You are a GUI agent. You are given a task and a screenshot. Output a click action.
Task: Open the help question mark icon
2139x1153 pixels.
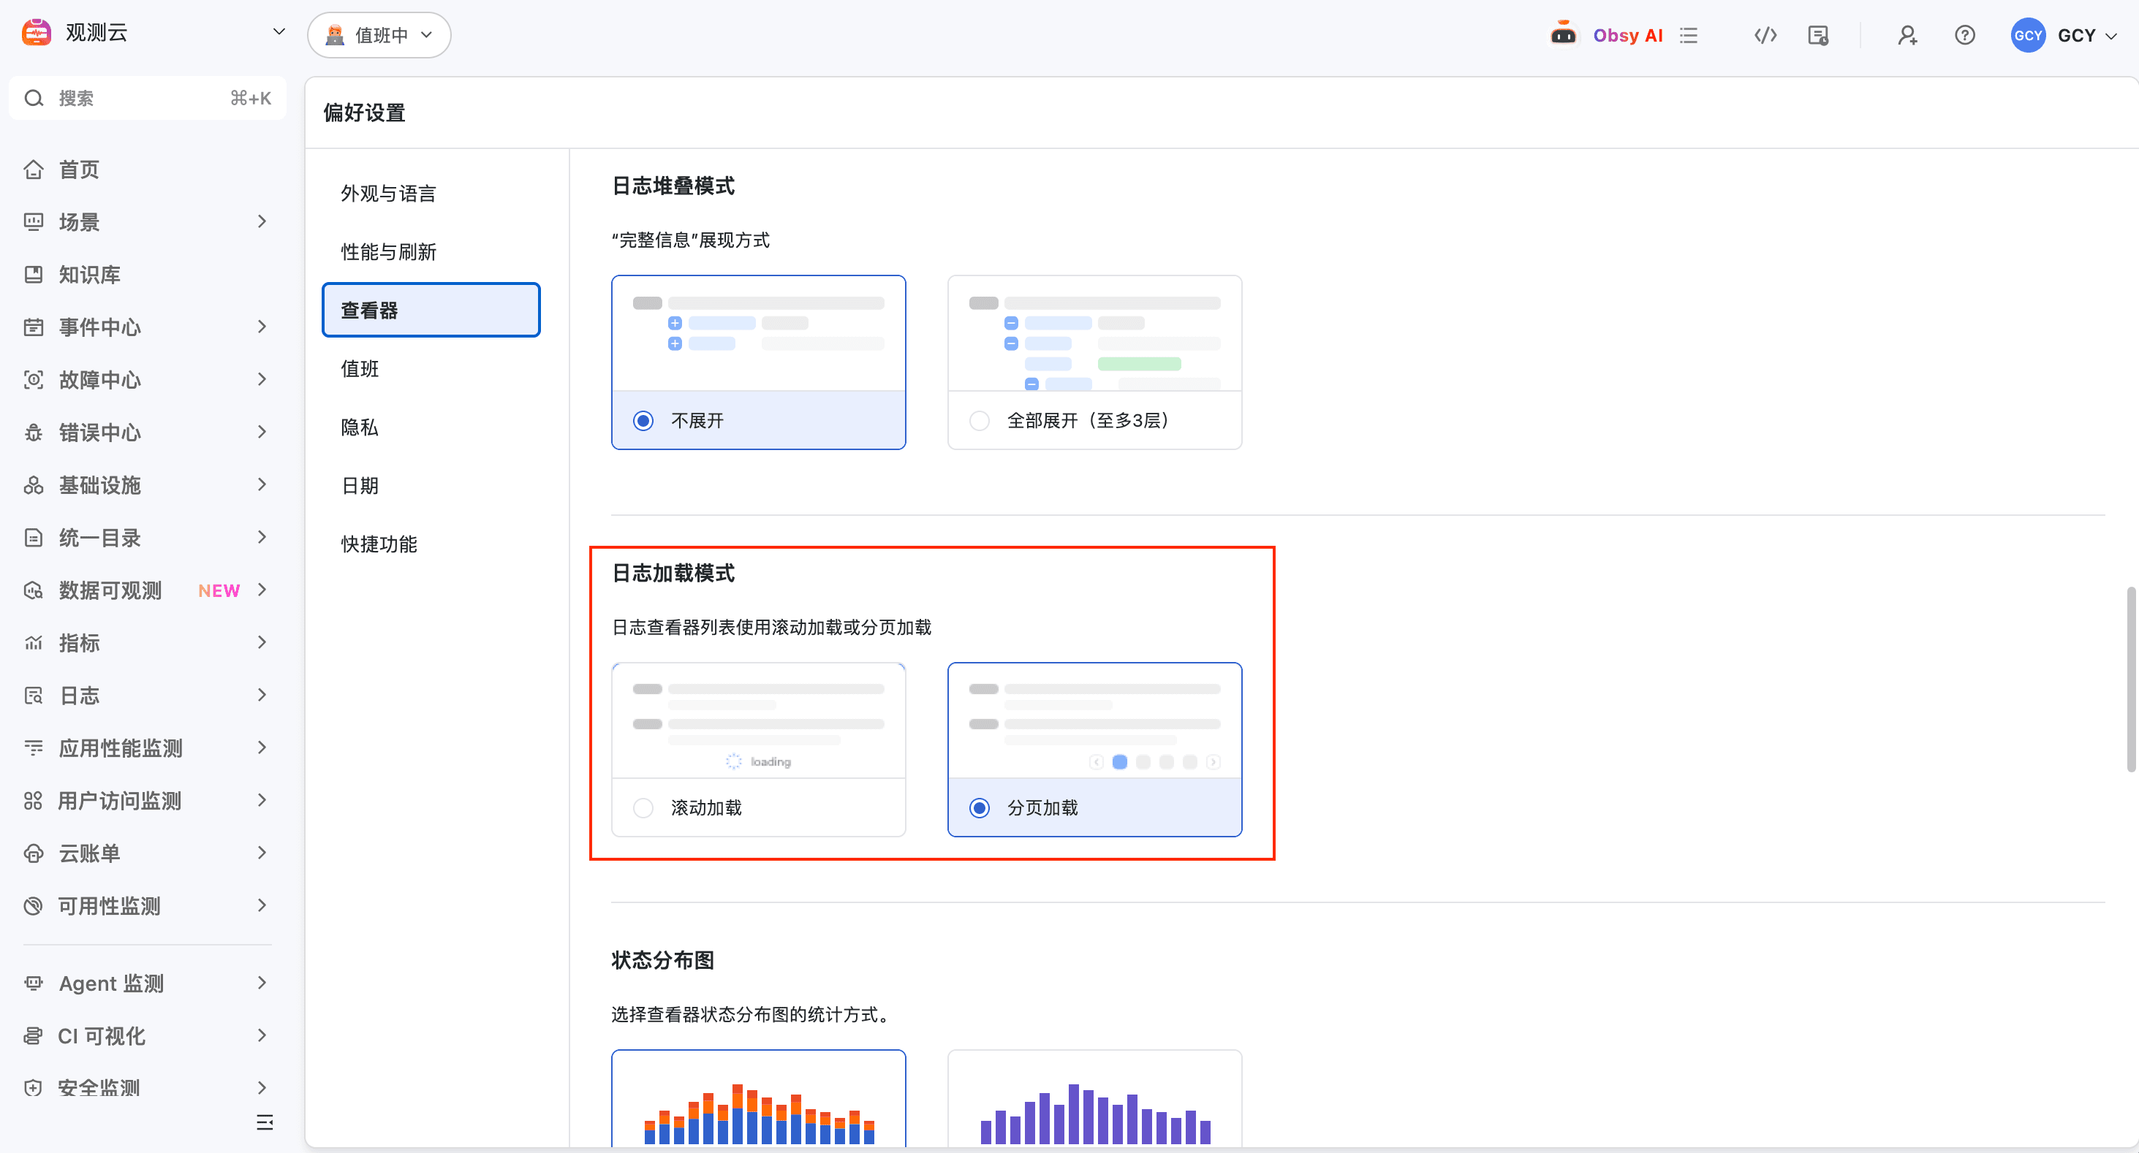tap(1964, 35)
